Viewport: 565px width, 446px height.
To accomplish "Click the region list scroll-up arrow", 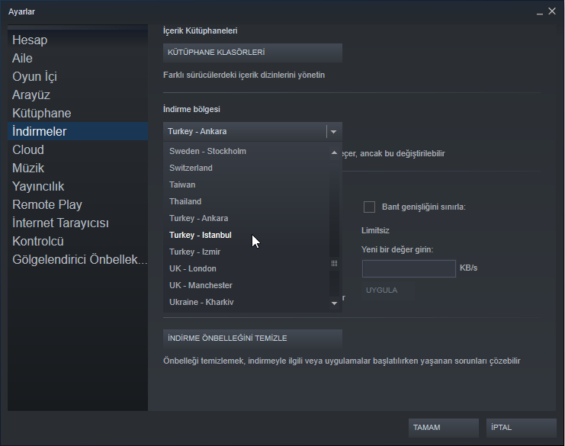I will pos(335,152).
